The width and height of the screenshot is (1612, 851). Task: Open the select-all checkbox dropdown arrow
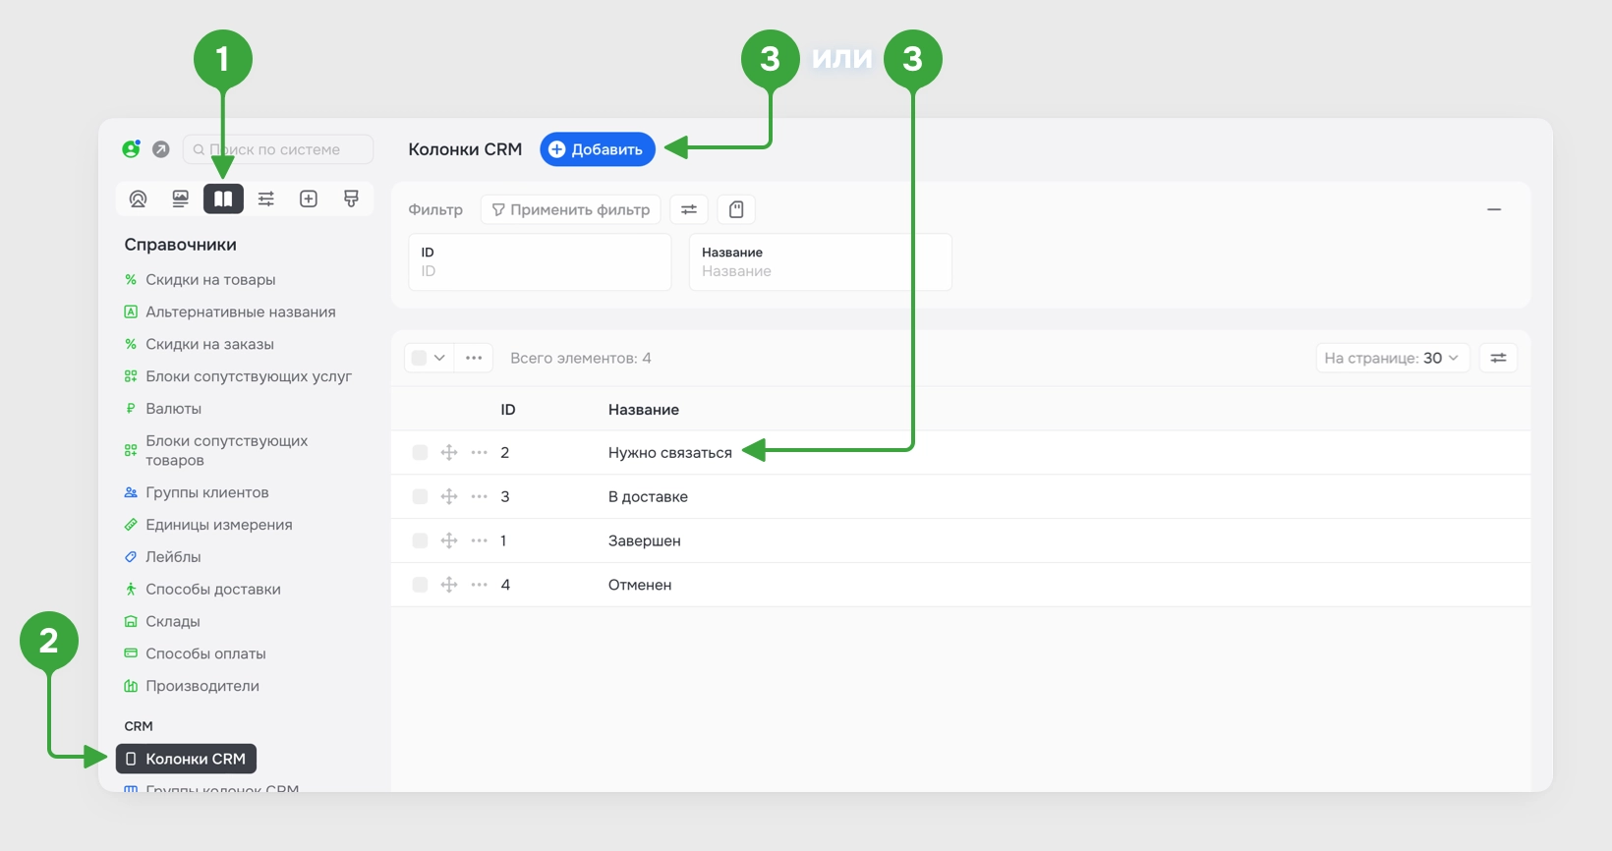(439, 358)
